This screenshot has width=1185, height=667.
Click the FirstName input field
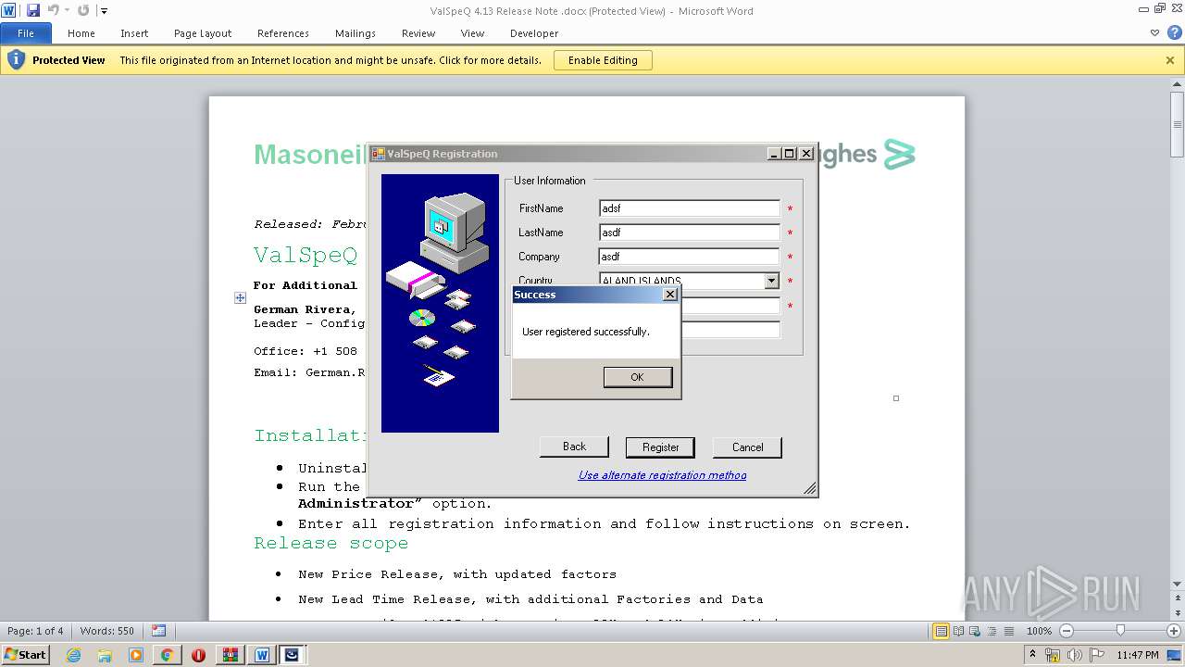pos(690,208)
